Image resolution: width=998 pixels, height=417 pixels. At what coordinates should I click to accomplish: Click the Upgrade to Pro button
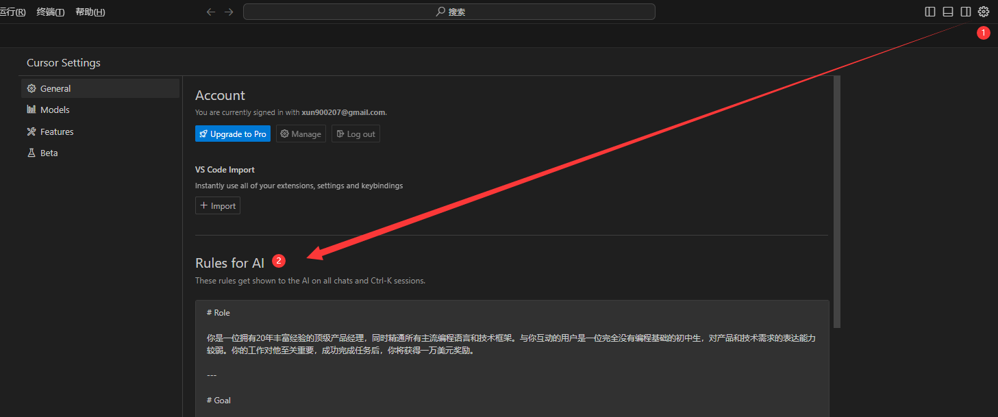[x=233, y=134]
